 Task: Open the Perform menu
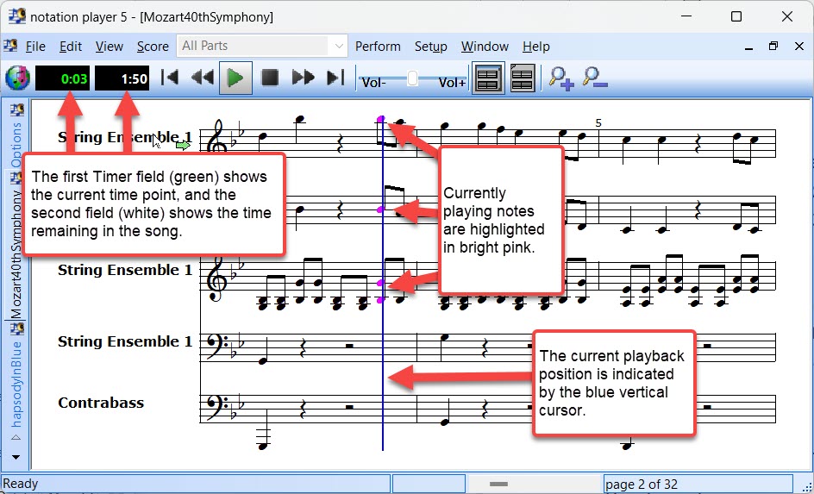(x=378, y=47)
